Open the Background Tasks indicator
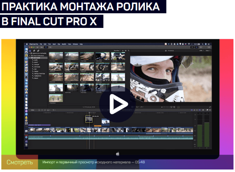The width and height of the screenshot is (235, 172). coord(46,47)
